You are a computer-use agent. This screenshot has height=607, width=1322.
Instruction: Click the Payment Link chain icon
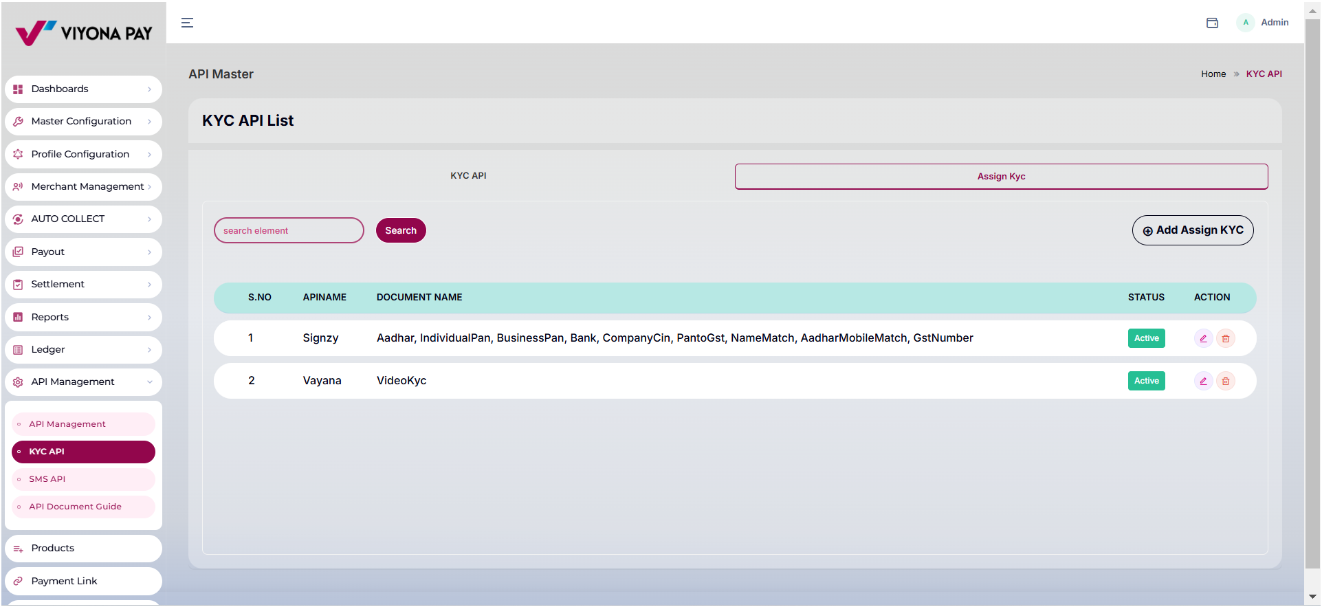point(18,582)
